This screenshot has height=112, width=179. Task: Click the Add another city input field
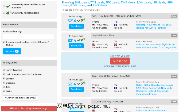29,37
